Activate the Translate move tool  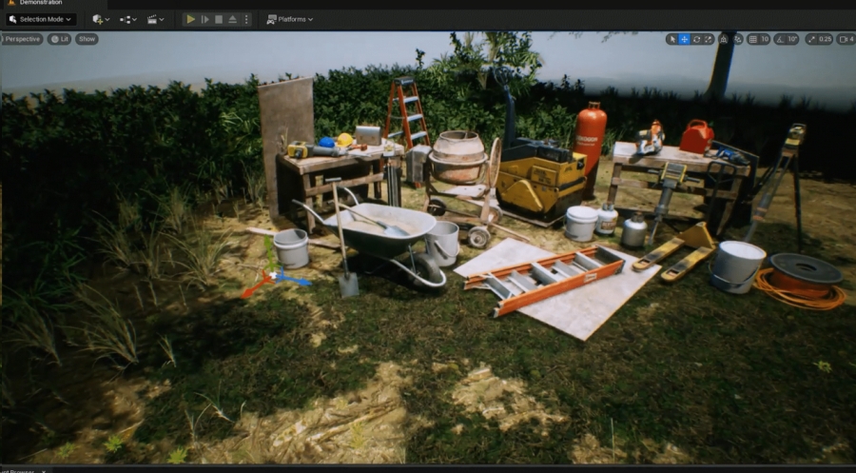click(x=684, y=39)
